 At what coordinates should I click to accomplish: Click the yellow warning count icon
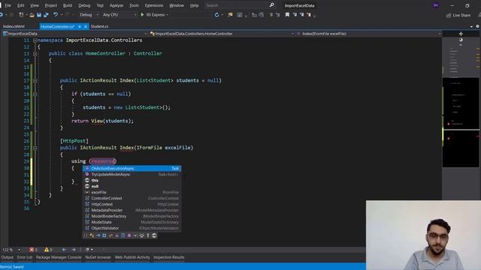pyautogui.click(x=47, y=250)
